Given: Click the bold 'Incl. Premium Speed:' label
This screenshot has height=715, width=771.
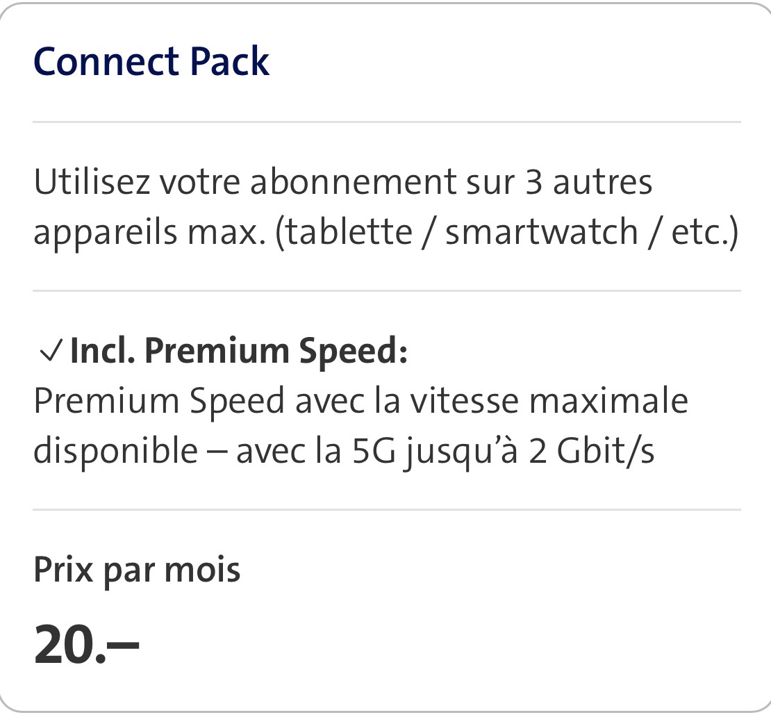Looking at the screenshot, I should [239, 351].
